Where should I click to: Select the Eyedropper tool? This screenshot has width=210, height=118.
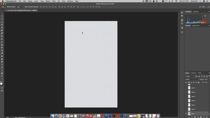pyautogui.click(x=2, y=28)
